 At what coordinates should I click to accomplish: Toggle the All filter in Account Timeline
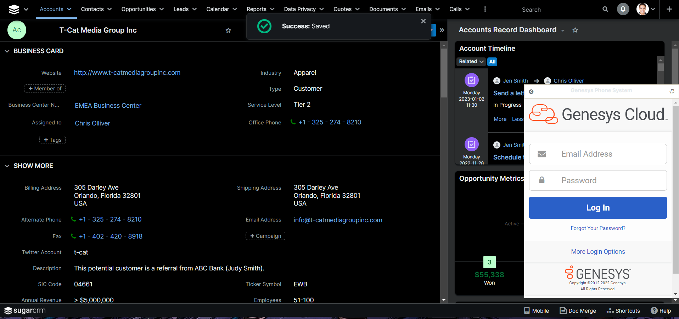492,62
